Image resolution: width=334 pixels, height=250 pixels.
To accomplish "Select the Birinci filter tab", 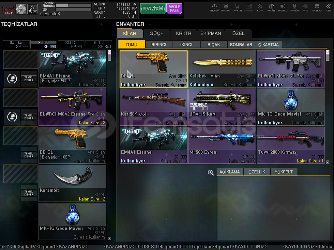I will point(159,44).
